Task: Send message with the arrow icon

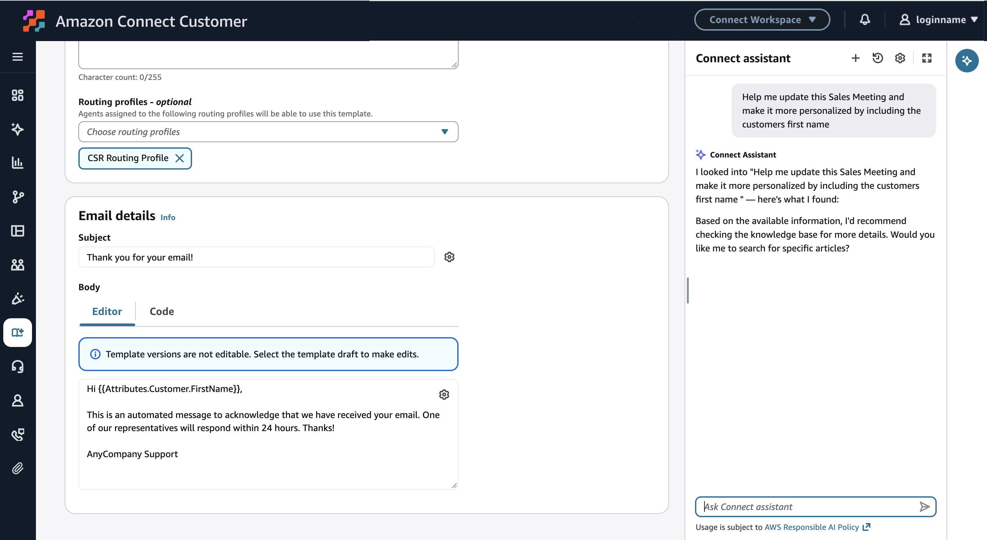Action: click(x=924, y=507)
